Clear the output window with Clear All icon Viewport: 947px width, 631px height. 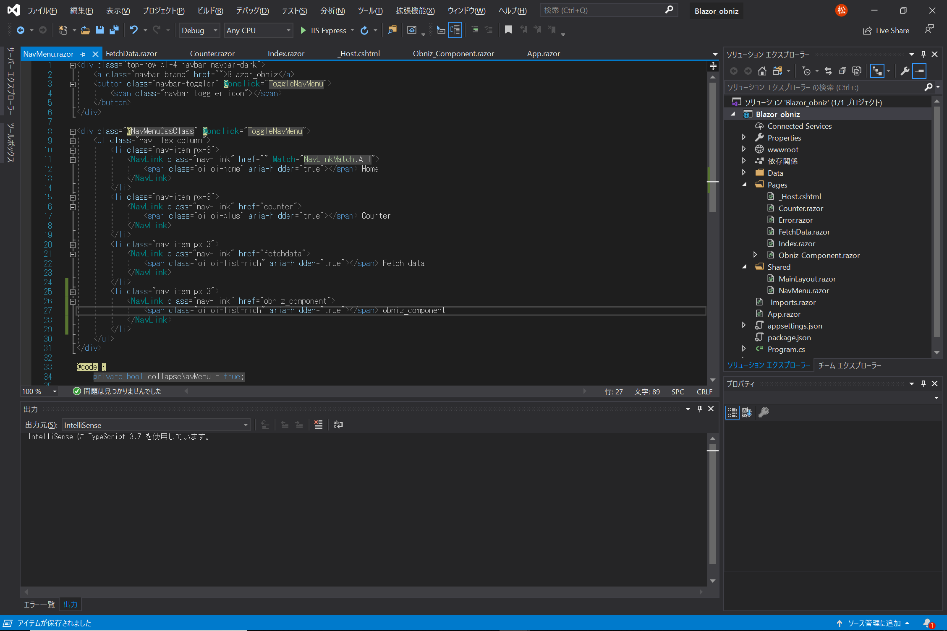click(318, 425)
